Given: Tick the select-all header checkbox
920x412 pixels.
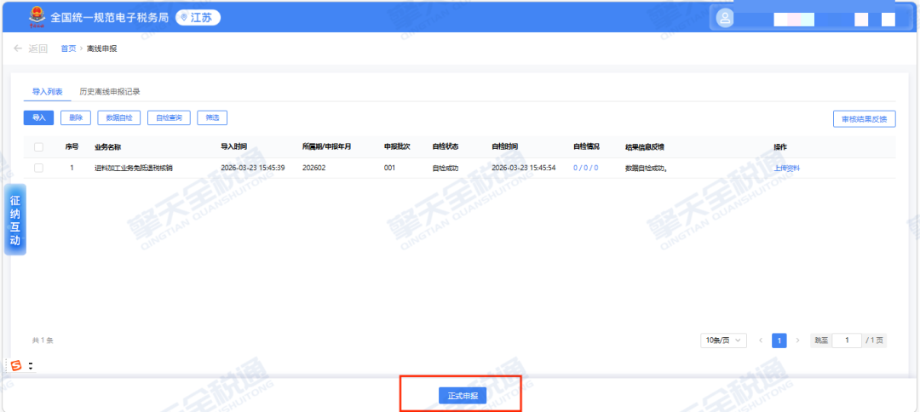Looking at the screenshot, I should (38, 146).
